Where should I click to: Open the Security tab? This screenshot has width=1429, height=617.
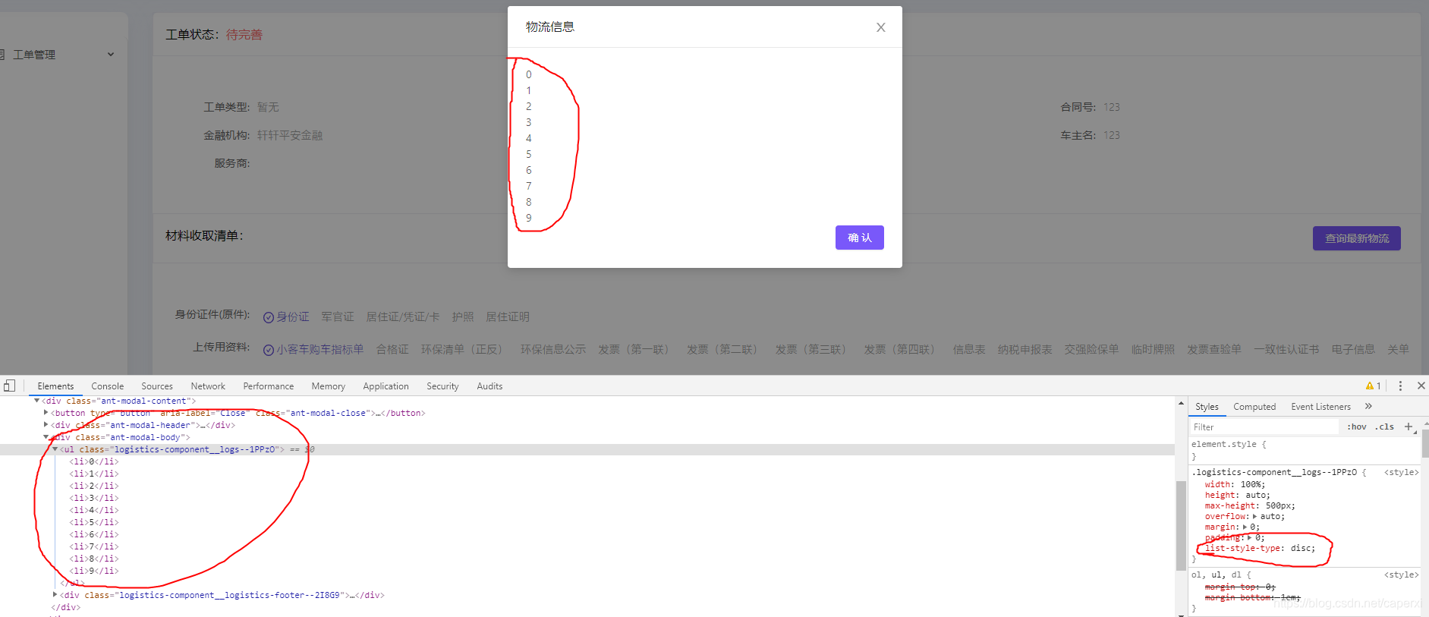442,386
